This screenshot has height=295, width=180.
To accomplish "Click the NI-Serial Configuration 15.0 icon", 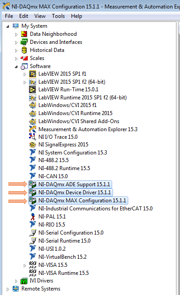I will (33, 233).
